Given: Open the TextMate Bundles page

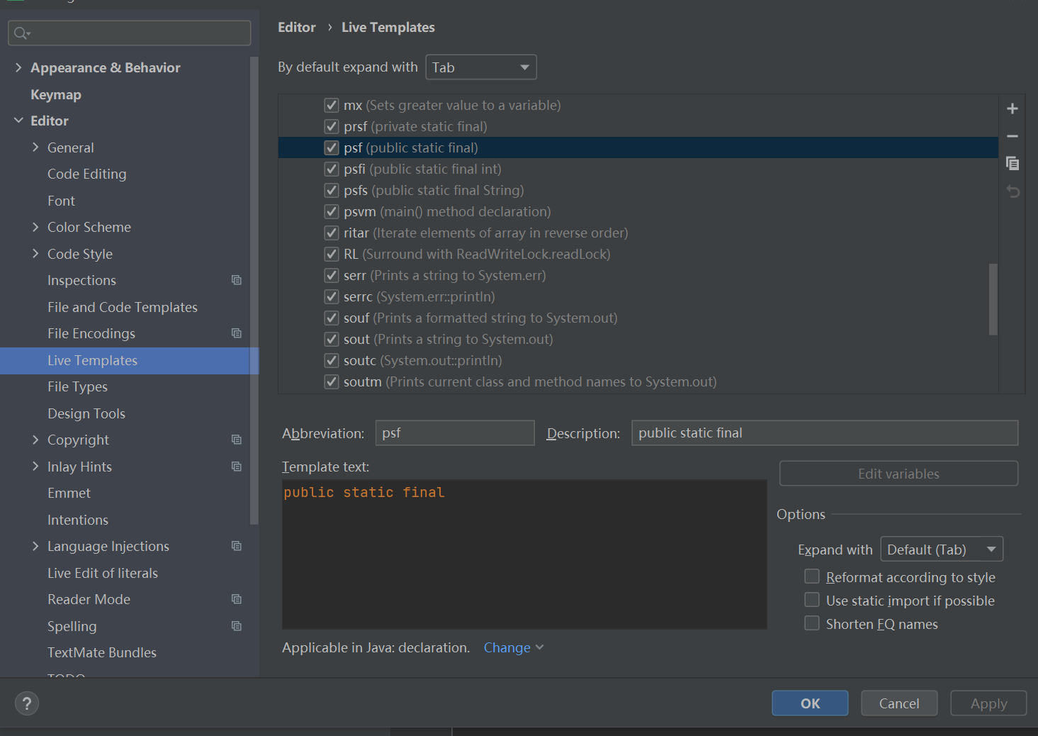Looking at the screenshot, I should tap(102, 652).
